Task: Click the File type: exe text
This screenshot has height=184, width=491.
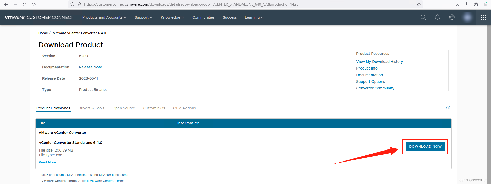Action: [x=51, y=155]
